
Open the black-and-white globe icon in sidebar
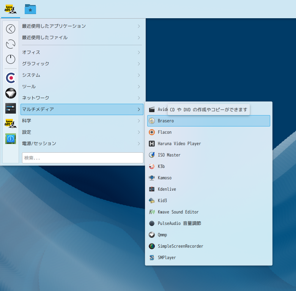11,93
